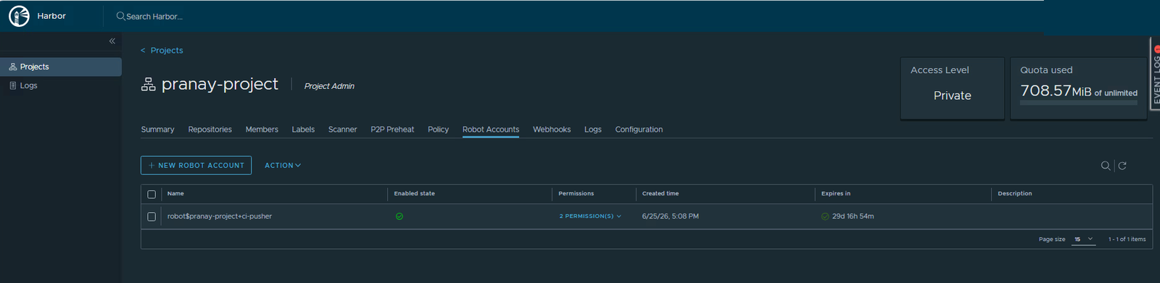Click the search magnifier icon in header

[x=120, y=16]
